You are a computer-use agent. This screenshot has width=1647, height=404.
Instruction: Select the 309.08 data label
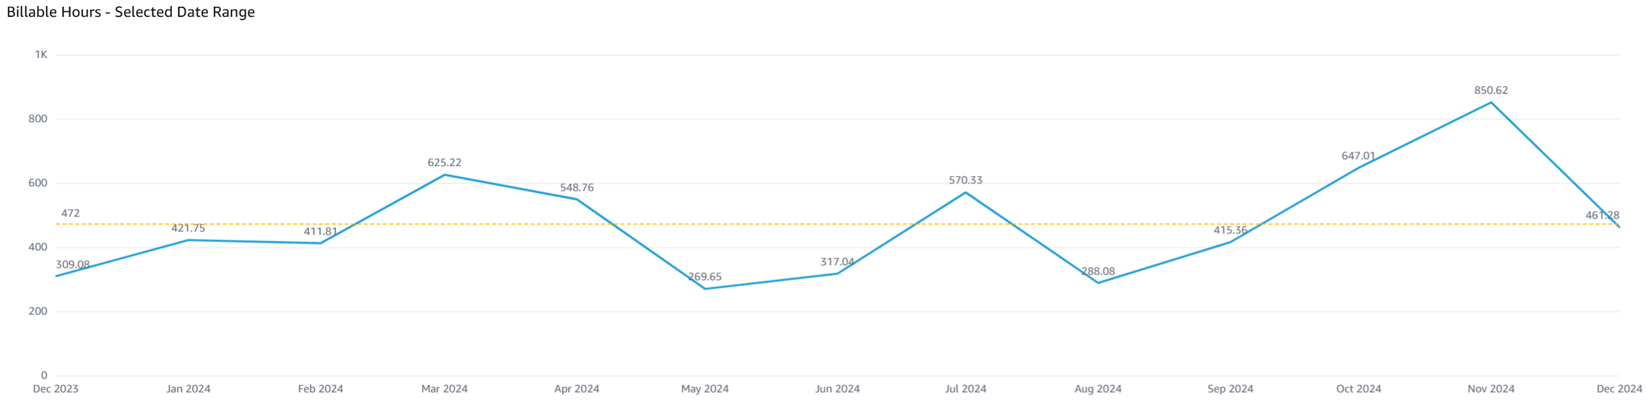(72, 264)
